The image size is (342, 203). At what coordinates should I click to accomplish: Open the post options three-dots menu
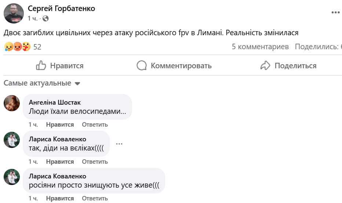pyautogui.click(x=335, y=12)
